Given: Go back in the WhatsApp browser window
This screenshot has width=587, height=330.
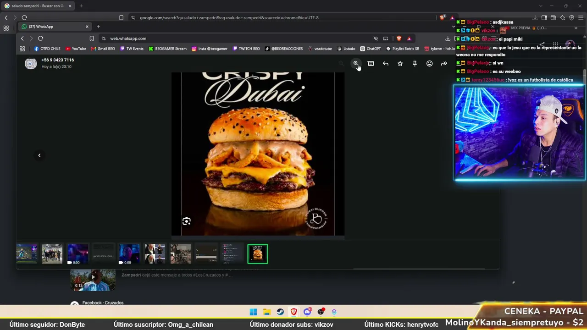Looking at the screenshot, I should (x=22, y=38).
